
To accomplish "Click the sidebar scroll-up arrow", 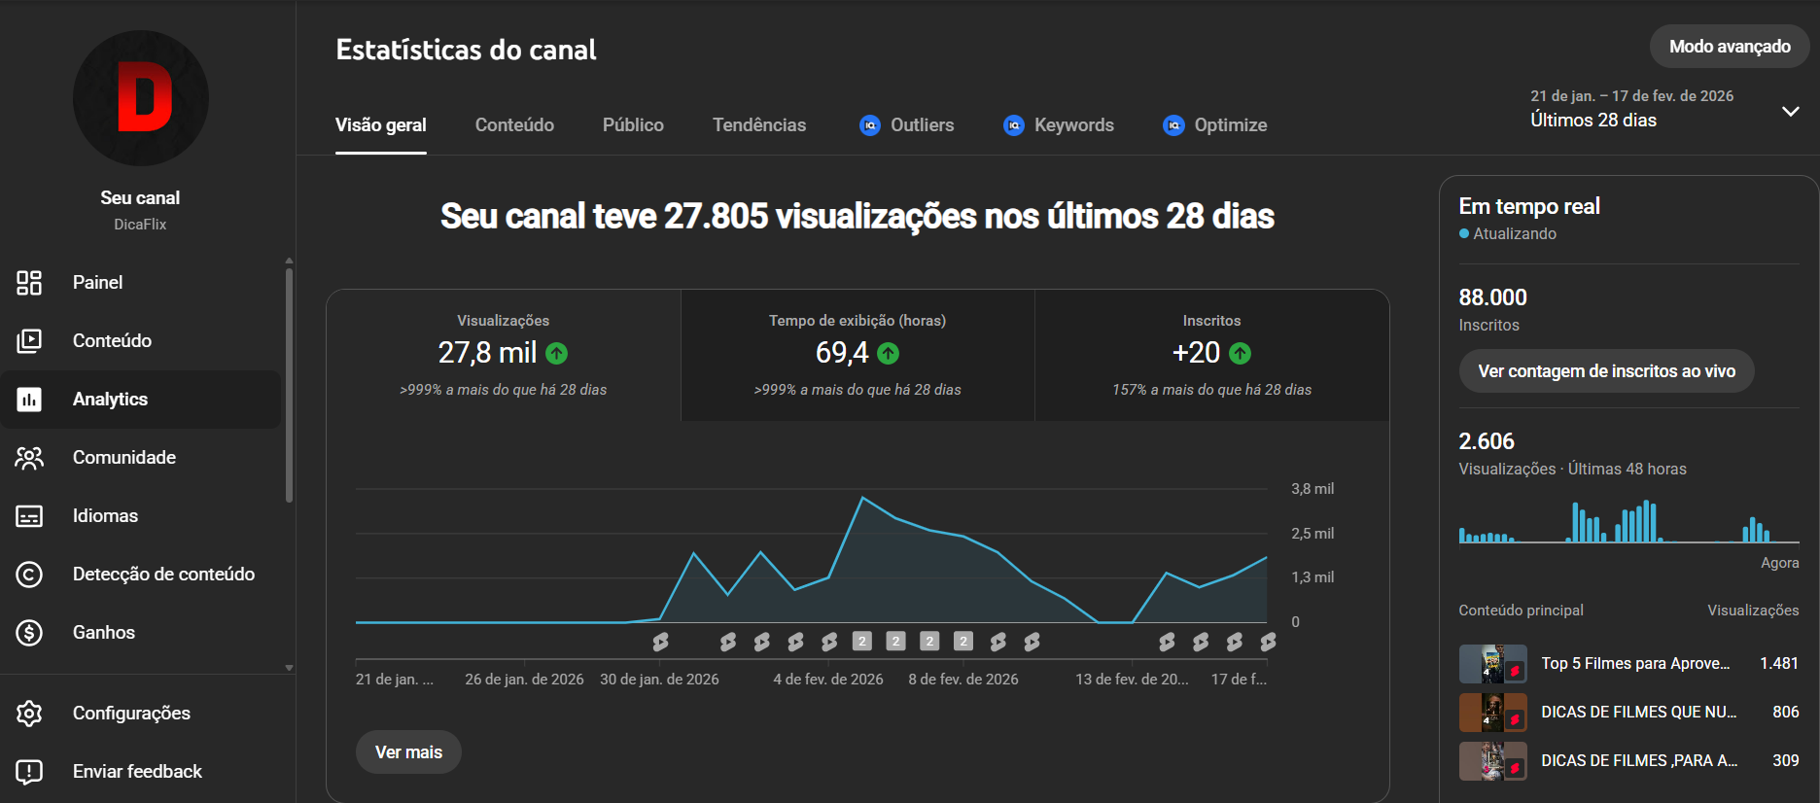I will point(289,261).
